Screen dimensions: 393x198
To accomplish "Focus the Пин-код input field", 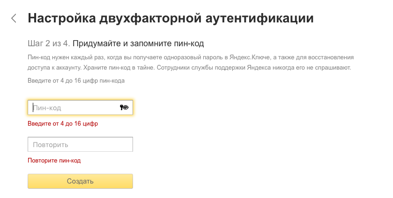I will coord(75,108).
